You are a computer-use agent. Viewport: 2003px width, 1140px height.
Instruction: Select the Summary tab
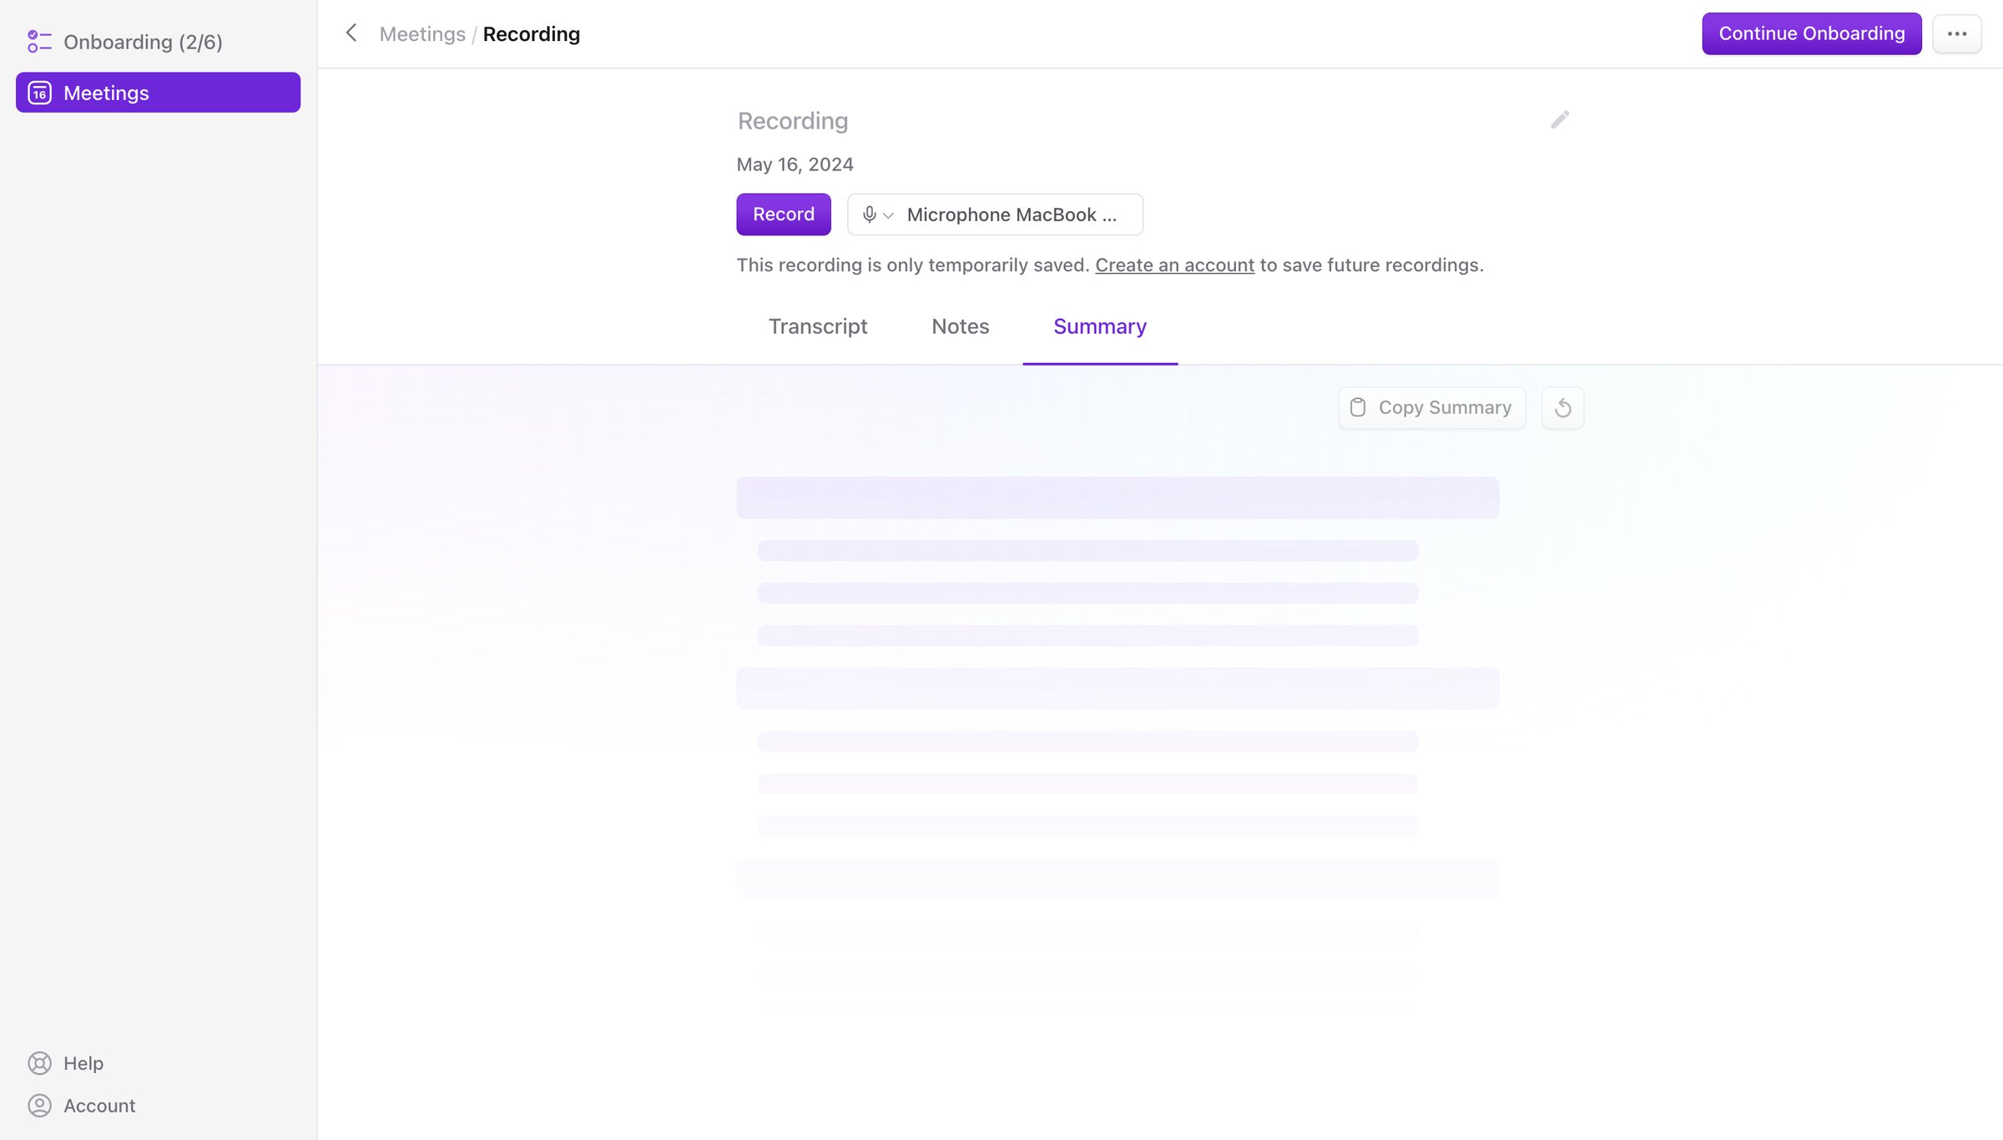(x=1100, y=326)
